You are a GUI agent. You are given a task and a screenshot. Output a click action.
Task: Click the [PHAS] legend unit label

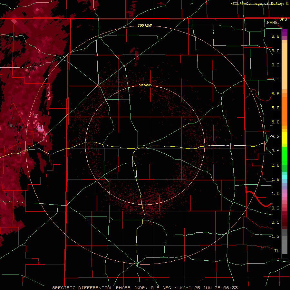pyautogui.click(x=272, y=22)
